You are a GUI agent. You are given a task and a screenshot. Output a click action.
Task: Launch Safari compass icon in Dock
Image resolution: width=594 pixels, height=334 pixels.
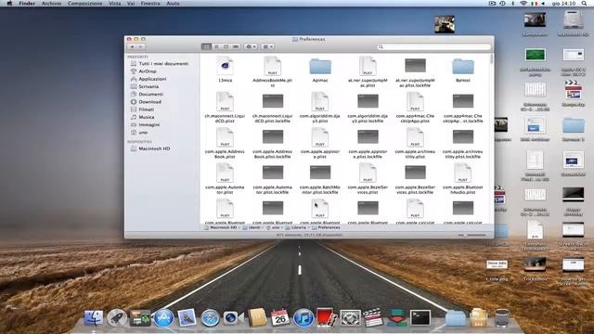click(x=210, y=317)
